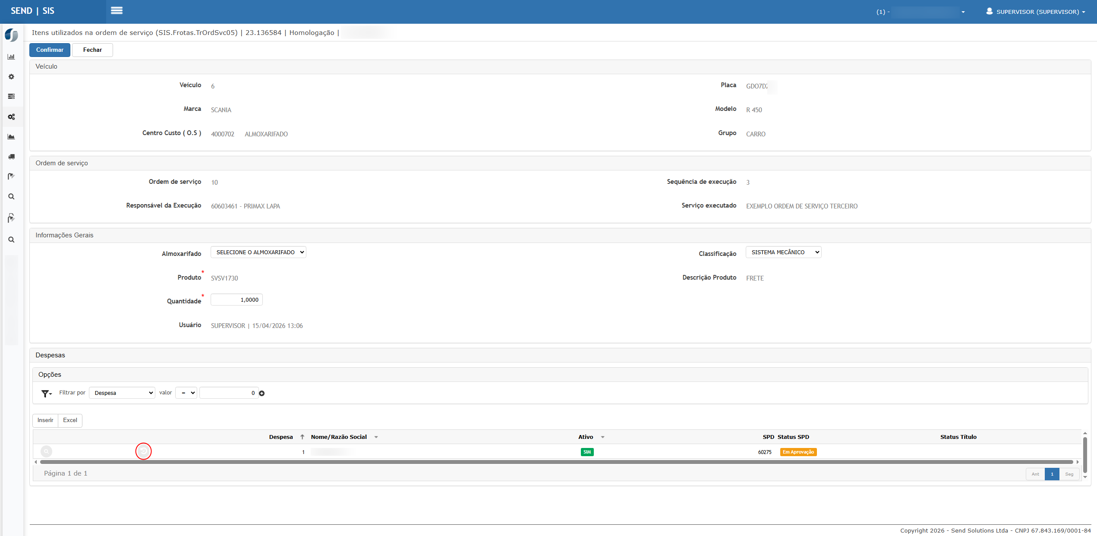Open the Filtrar por Despesa dropdown
Screen dimensions: 1097x536
tap(122, 393)
